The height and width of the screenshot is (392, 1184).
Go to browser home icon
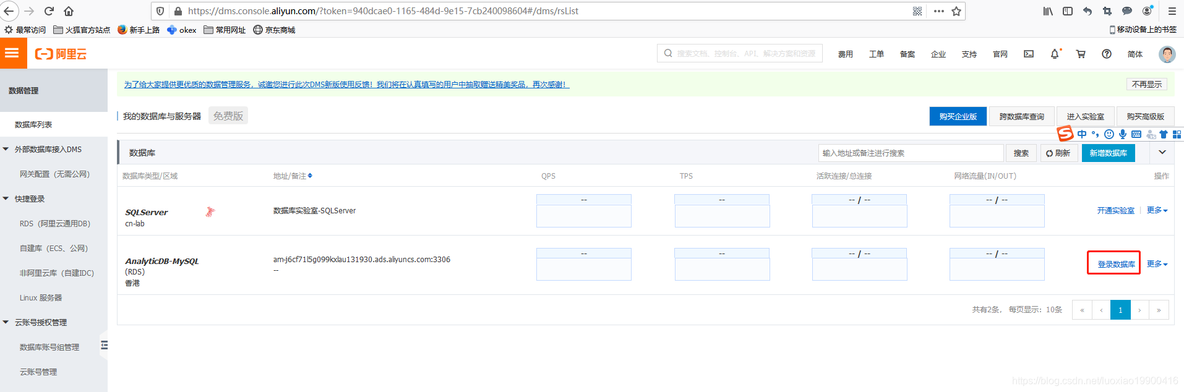pyautogui.click(x=69, y=11)
